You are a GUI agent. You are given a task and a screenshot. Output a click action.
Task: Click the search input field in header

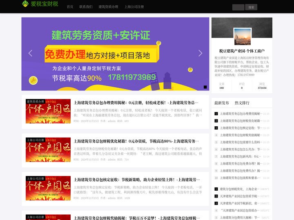[238, 7]
